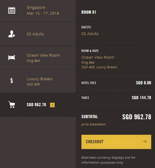Image resolution: width=155 pixels, height=168 pixels.
Task: Click the Hotel Fees row
Action: [x=116, y=83]
